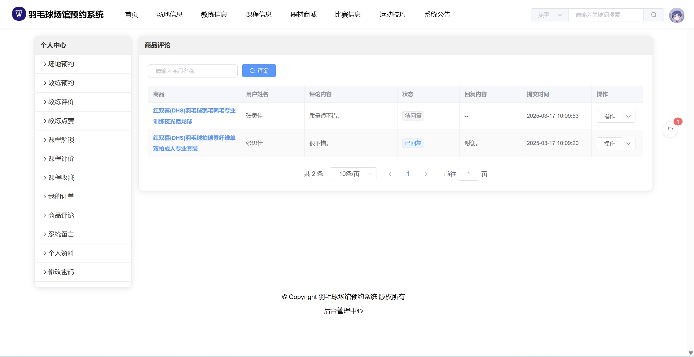Open the floating shopping cart icon
The height and width of the screenshot is (357, 694).
pyautogui.click(x=670, y=130)
